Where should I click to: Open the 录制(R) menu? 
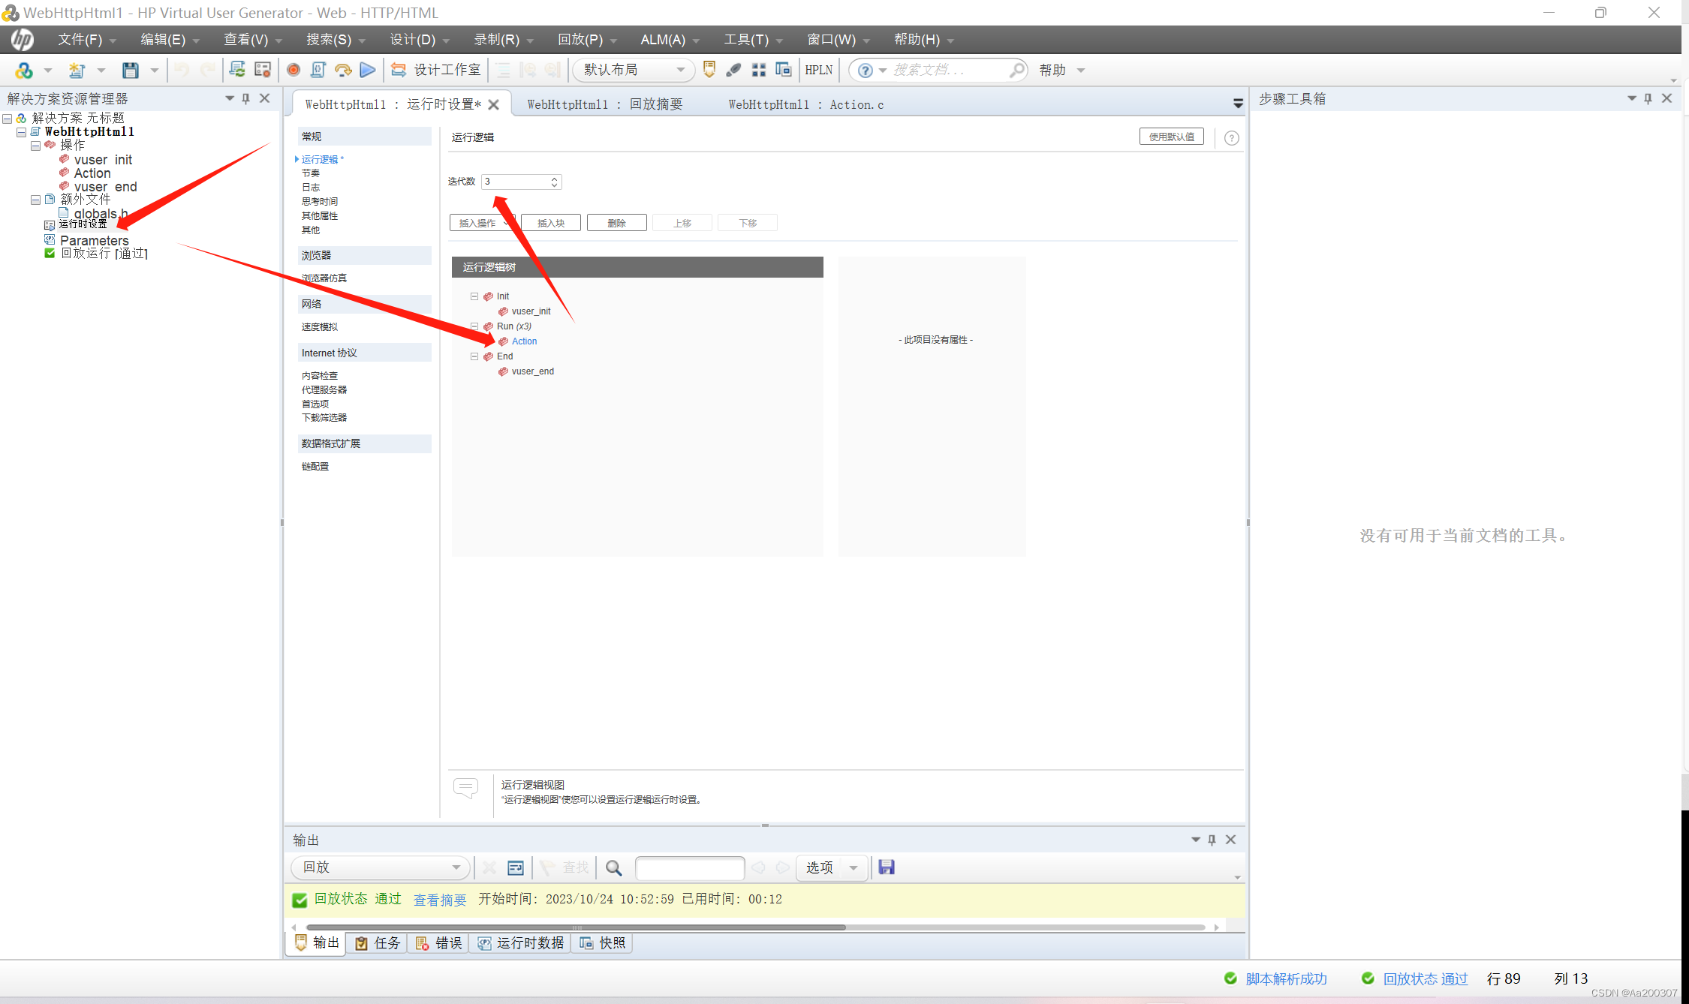(x=496, y=39)
